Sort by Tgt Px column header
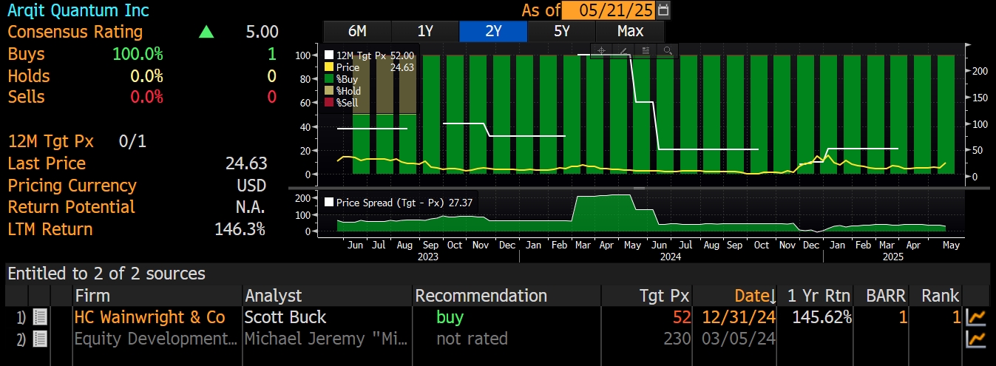This screenshot has height=366, width=996. [665, 296]
